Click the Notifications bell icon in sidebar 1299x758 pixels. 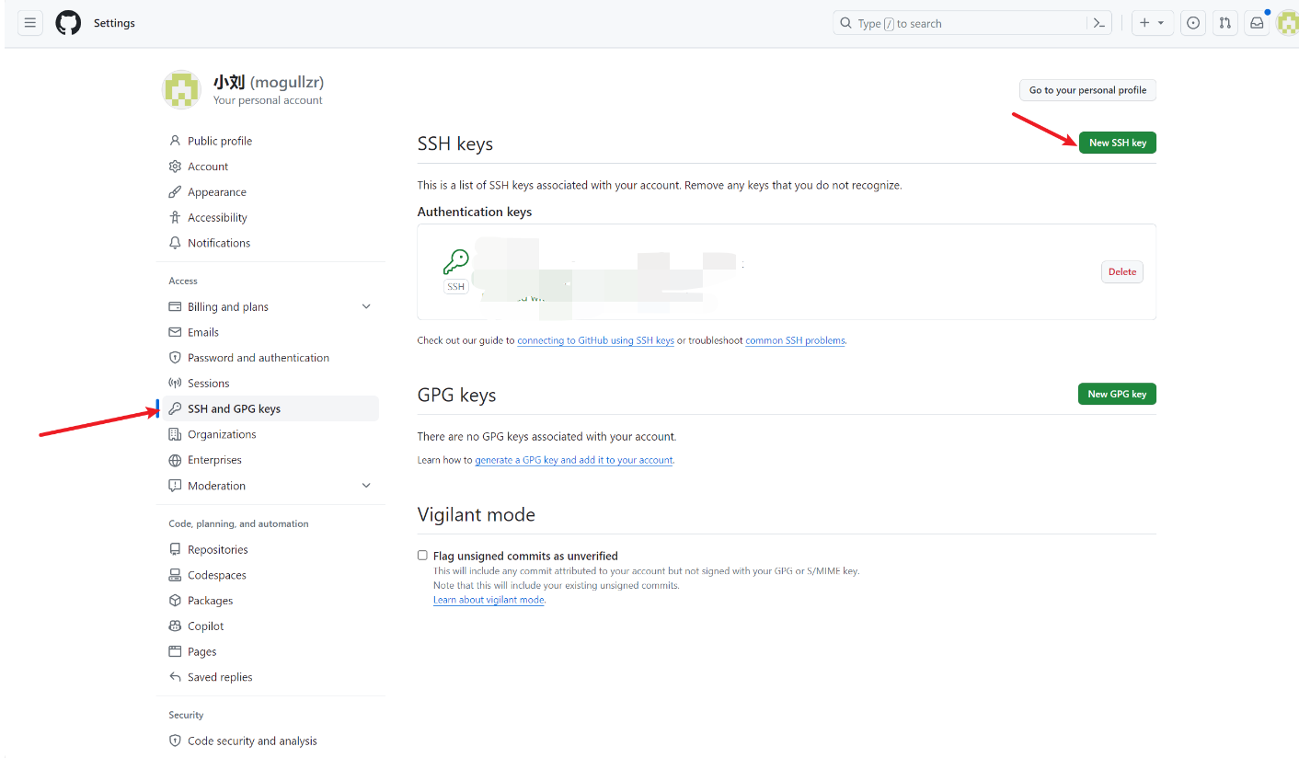pos(175,243)
